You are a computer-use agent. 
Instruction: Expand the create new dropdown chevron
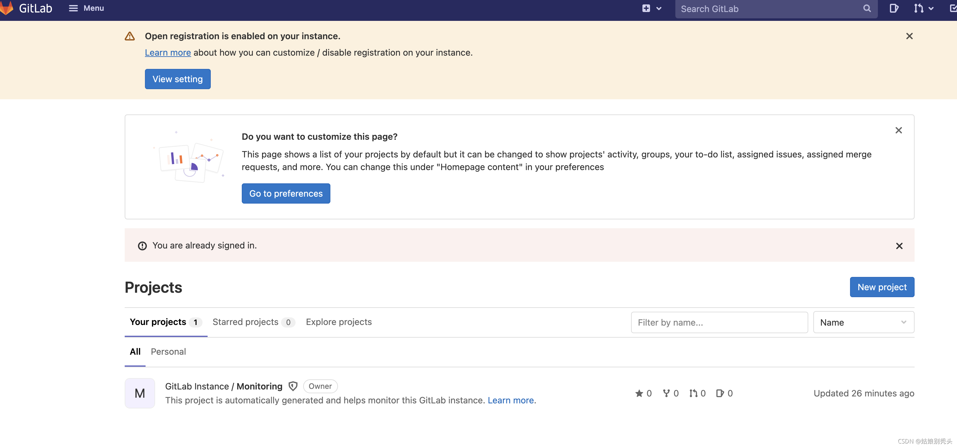pos(659,9)
